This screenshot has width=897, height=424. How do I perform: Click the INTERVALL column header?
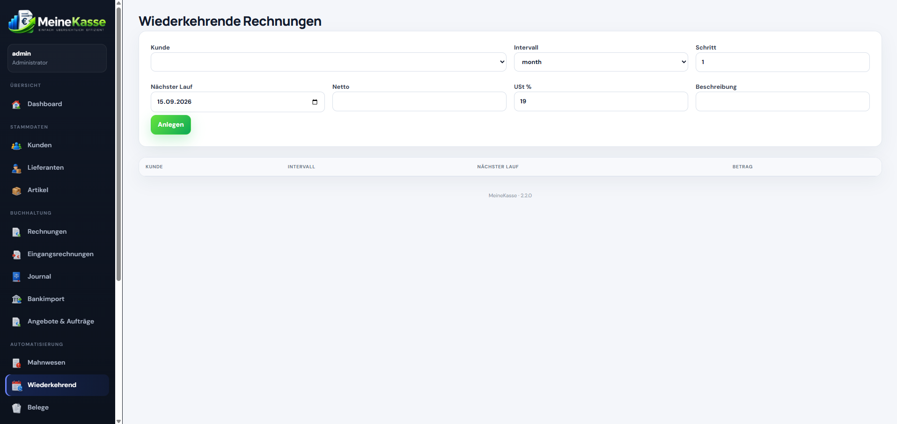pyautogui.click(x=301, y=167)
